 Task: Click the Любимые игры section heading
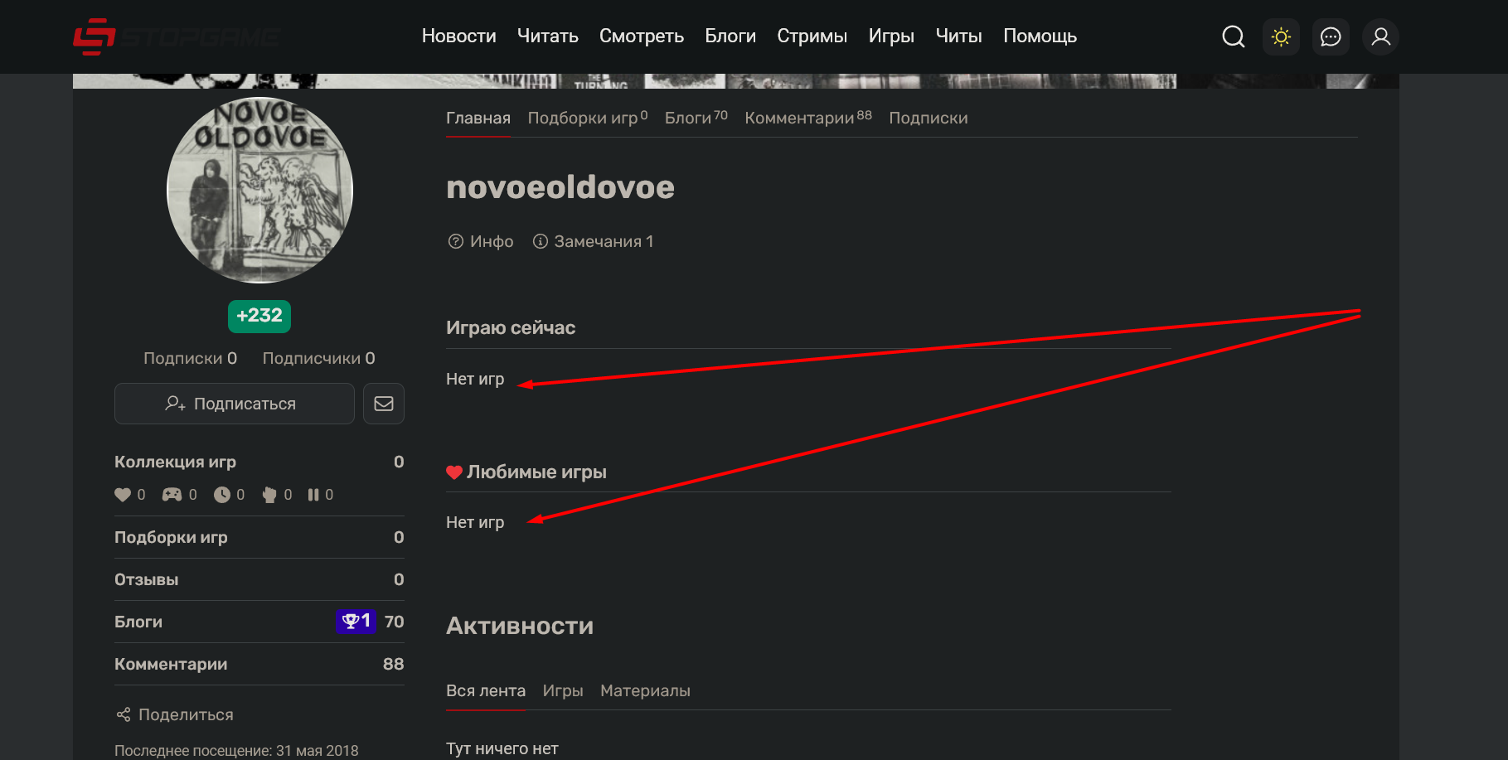(536, 472)
